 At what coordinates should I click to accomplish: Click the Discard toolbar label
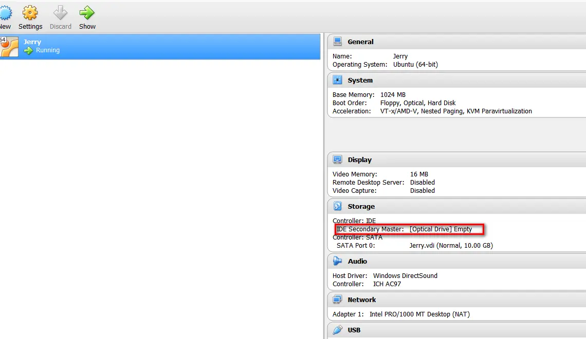(x=61, y=27)
